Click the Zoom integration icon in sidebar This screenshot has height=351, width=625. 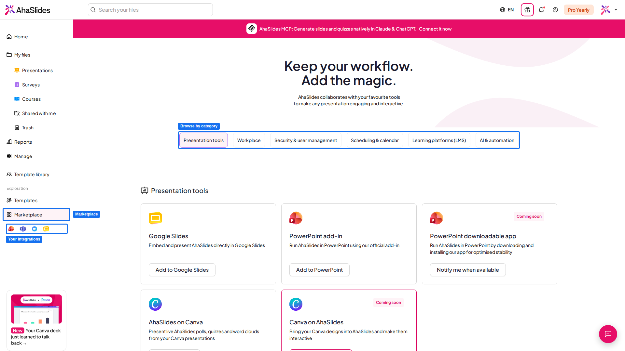pos(35,229)
